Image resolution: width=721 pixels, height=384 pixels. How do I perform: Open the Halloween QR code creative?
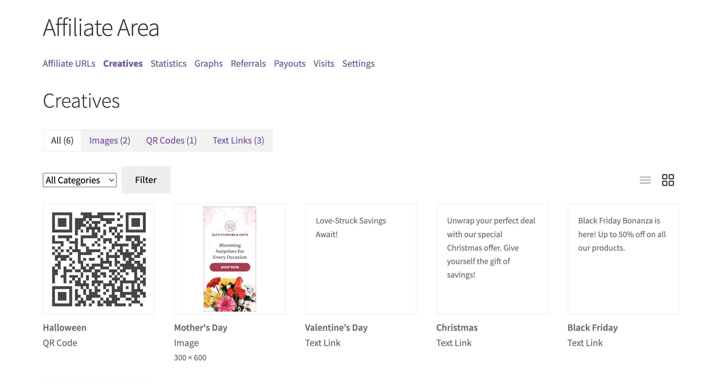click(x=99, y=259)
